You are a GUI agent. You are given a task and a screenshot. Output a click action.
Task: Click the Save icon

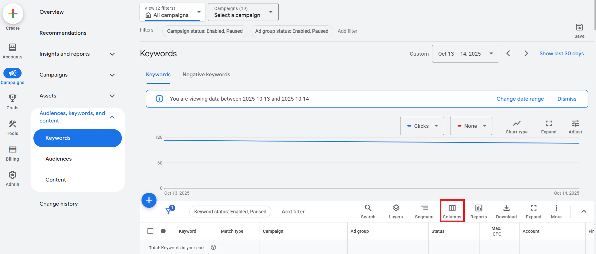pyautogui.click(x=579, y=27)
